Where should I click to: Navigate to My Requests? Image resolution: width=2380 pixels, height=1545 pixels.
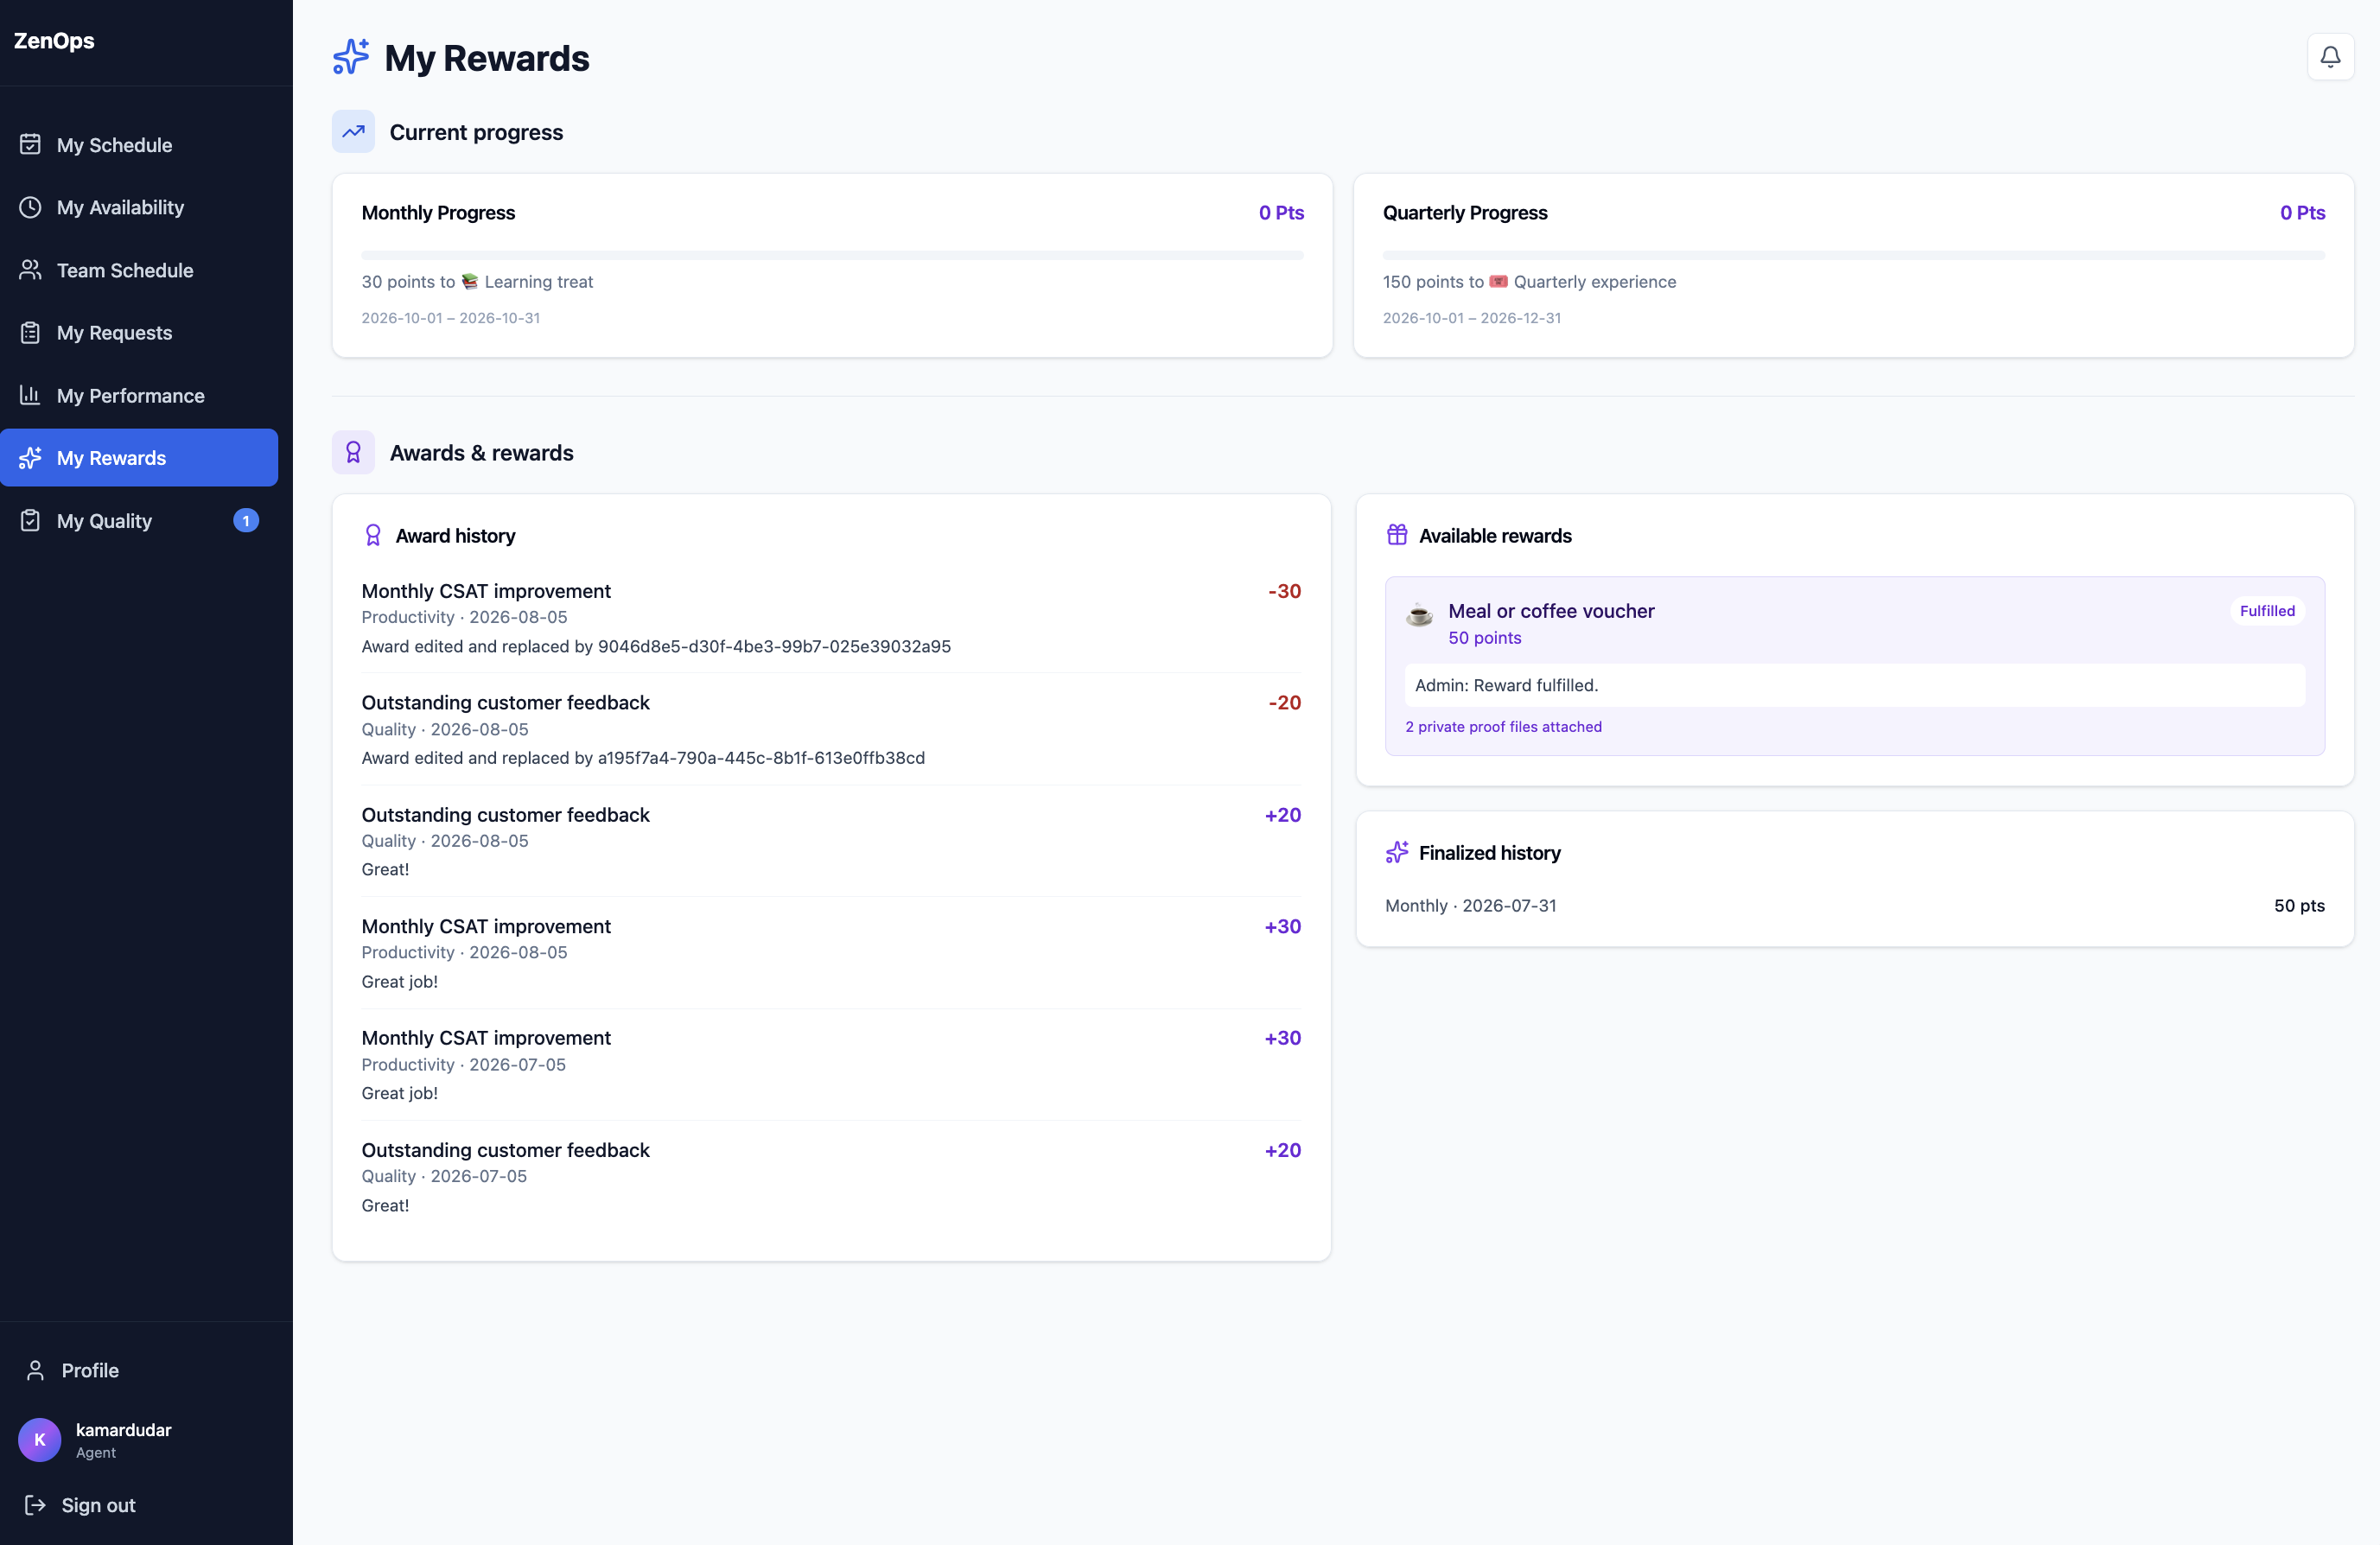point(139,333)
